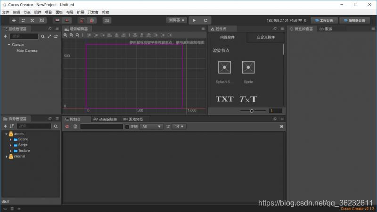Adjust the widget library zoom slider
This screenshot has height=212, width=377.
[x=252, y=111]
